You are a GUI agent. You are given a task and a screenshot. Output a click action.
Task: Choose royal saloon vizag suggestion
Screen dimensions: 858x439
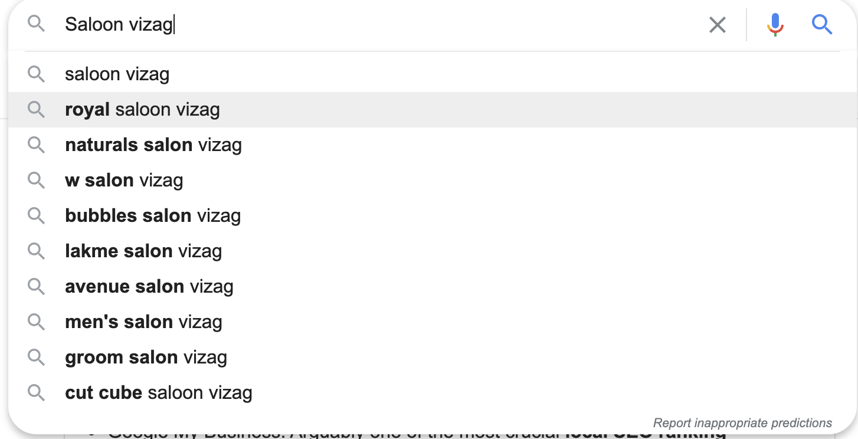point(433,110)
